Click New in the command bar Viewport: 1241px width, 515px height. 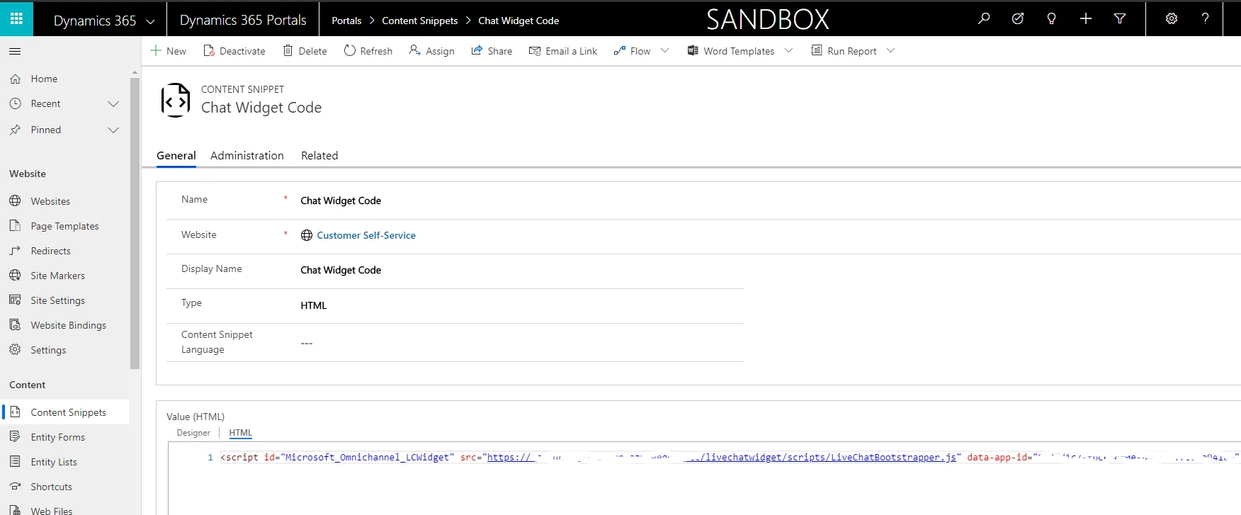[x=169, y=51]
